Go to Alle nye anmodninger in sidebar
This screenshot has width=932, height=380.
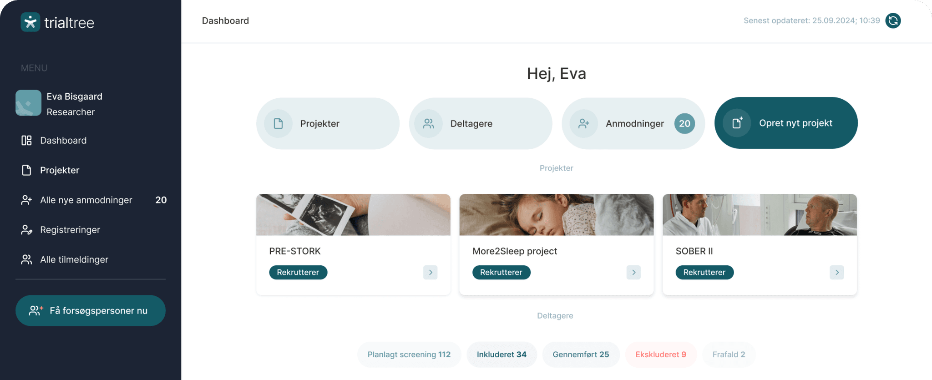pyautogui.click(x=86, y=200)
